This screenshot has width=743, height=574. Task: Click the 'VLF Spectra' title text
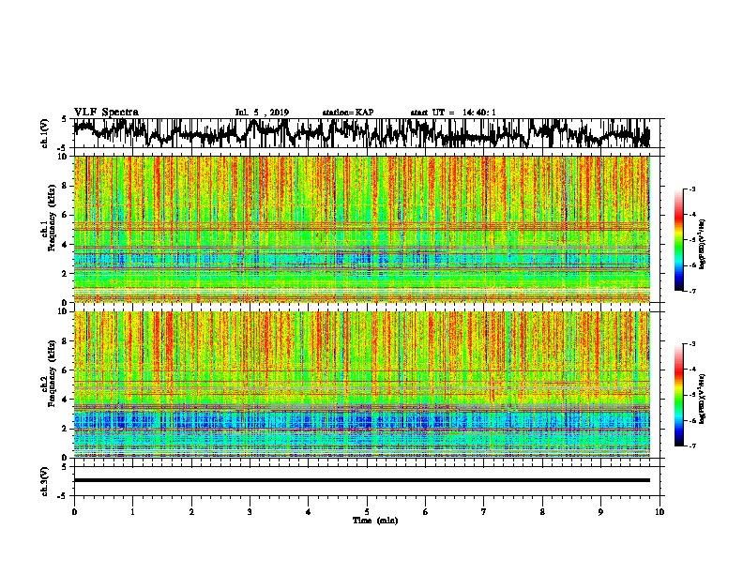pos(106,113)
